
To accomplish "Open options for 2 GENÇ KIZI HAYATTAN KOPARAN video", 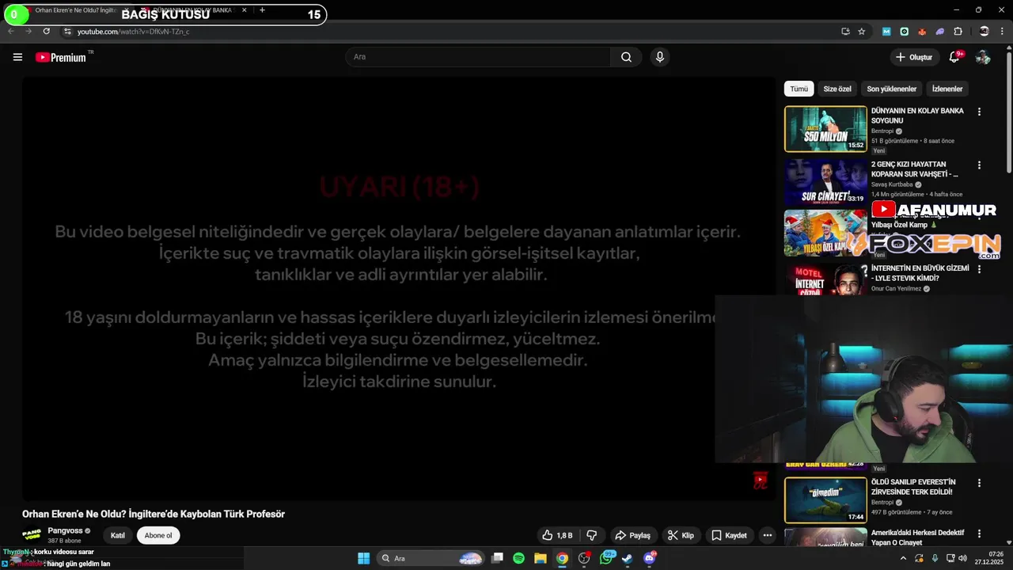I will [x=979, y=165].
